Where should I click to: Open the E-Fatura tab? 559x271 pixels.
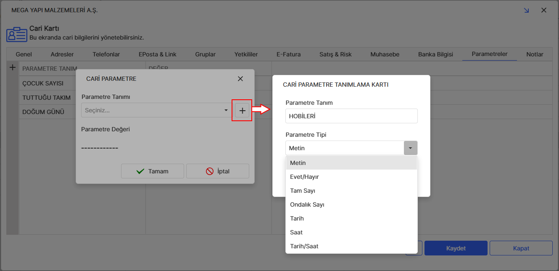[x=288, y=54]
